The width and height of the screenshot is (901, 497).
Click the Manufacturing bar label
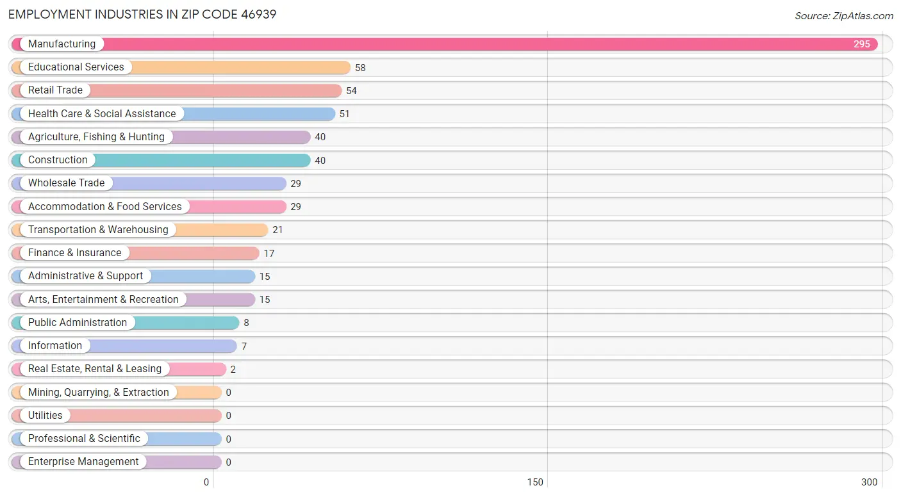click(x=62, y=44)
